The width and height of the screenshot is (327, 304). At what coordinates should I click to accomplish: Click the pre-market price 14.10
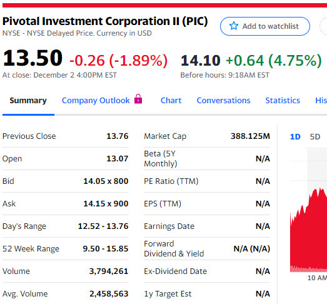pos(201,61)
